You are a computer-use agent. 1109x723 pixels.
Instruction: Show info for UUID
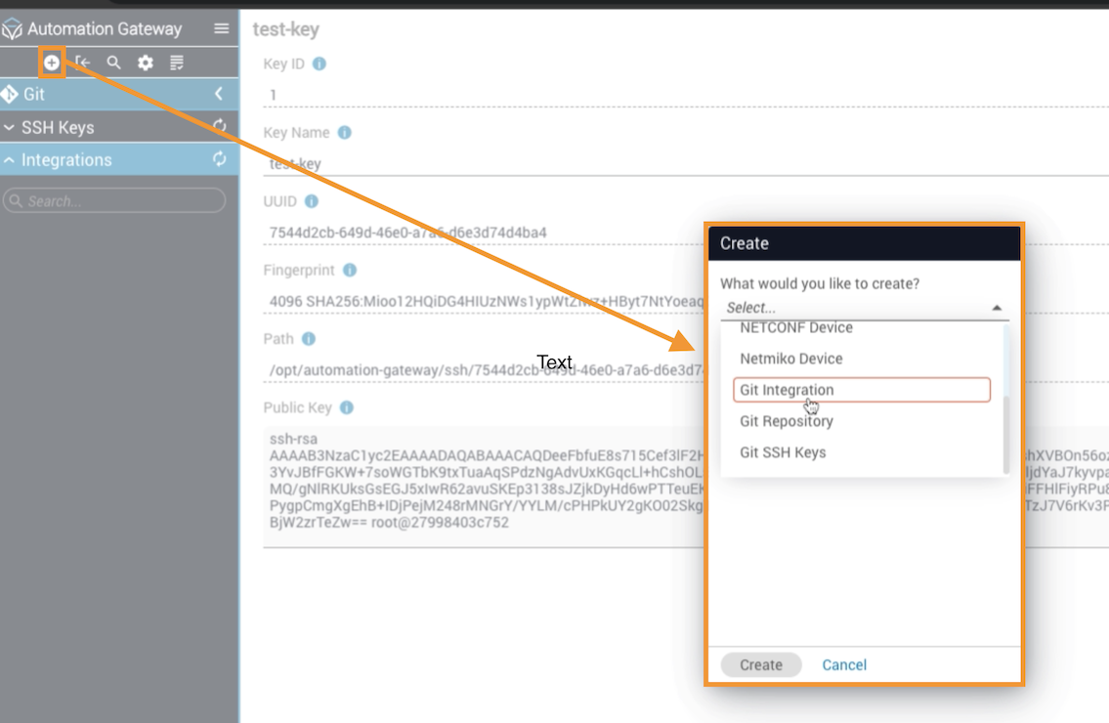coord(311,201)
